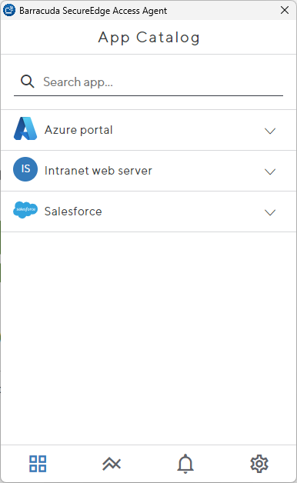Screen dimensions: 297x483
Task: Select the Intranet web server label
Action: tap(98, 171)
